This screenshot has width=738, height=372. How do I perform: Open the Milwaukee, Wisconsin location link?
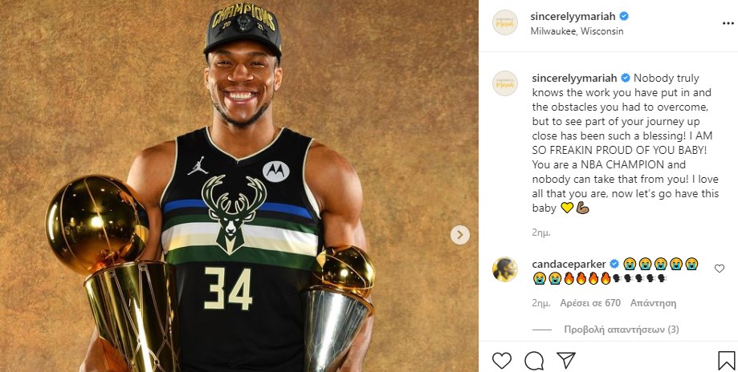click(x=577, y=31)
